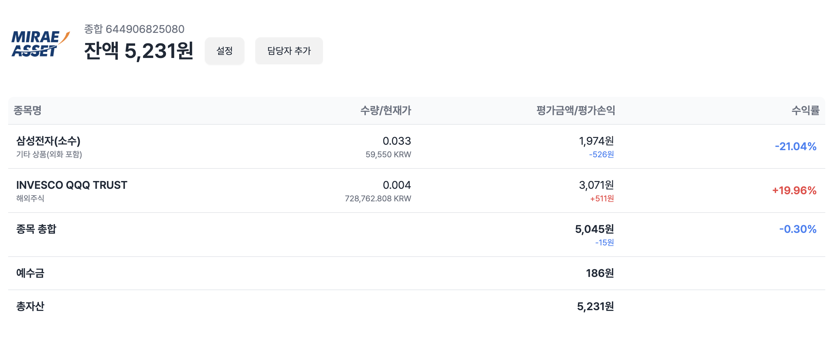Open the INVESCO QQQ TRUST holding
The width and height of the screenshot is (828, 341).
[x=72, y=185]
